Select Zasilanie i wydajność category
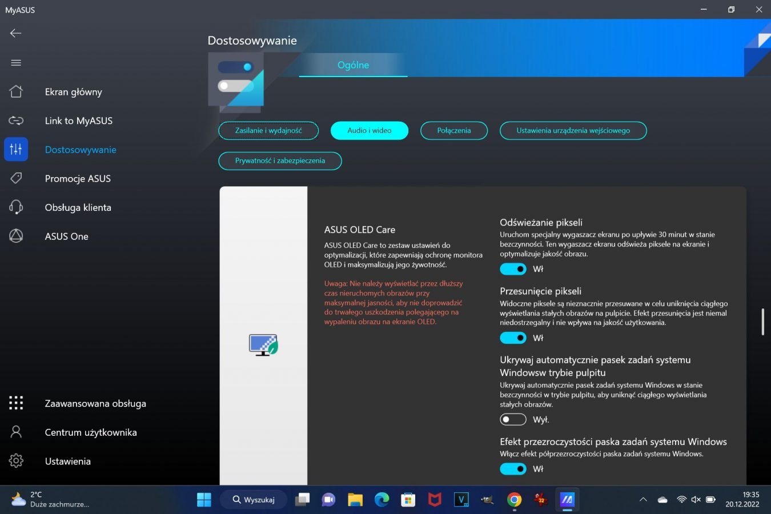The height and width of the screenshot is (514, 771). click(268, 131)
